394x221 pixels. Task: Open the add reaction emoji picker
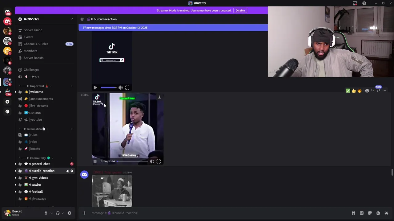[x=367, y=91]
